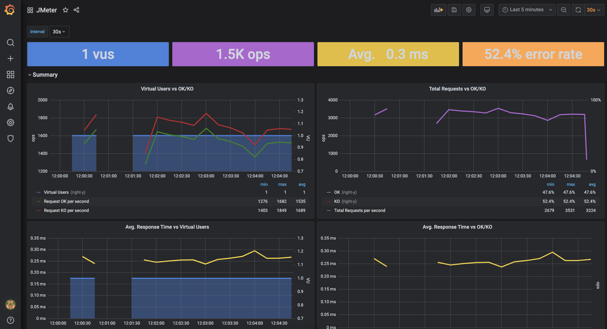Open Total Requests vs OK/KO panel menu
Viewport: 607px width, 329px height.
(x=457, y=89)
